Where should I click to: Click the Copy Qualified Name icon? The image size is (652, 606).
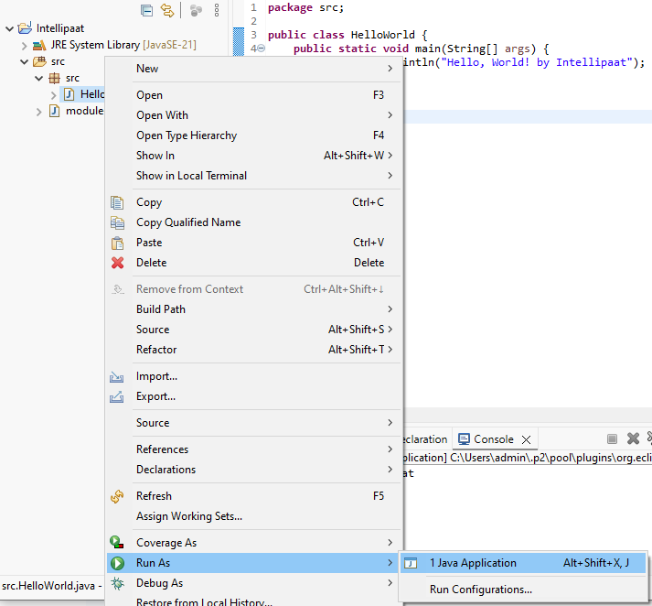(x=117, y=222)
